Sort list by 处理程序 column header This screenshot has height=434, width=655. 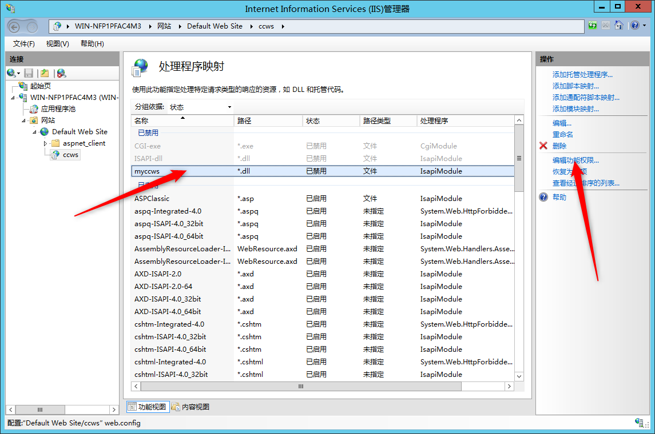point(465,121)
